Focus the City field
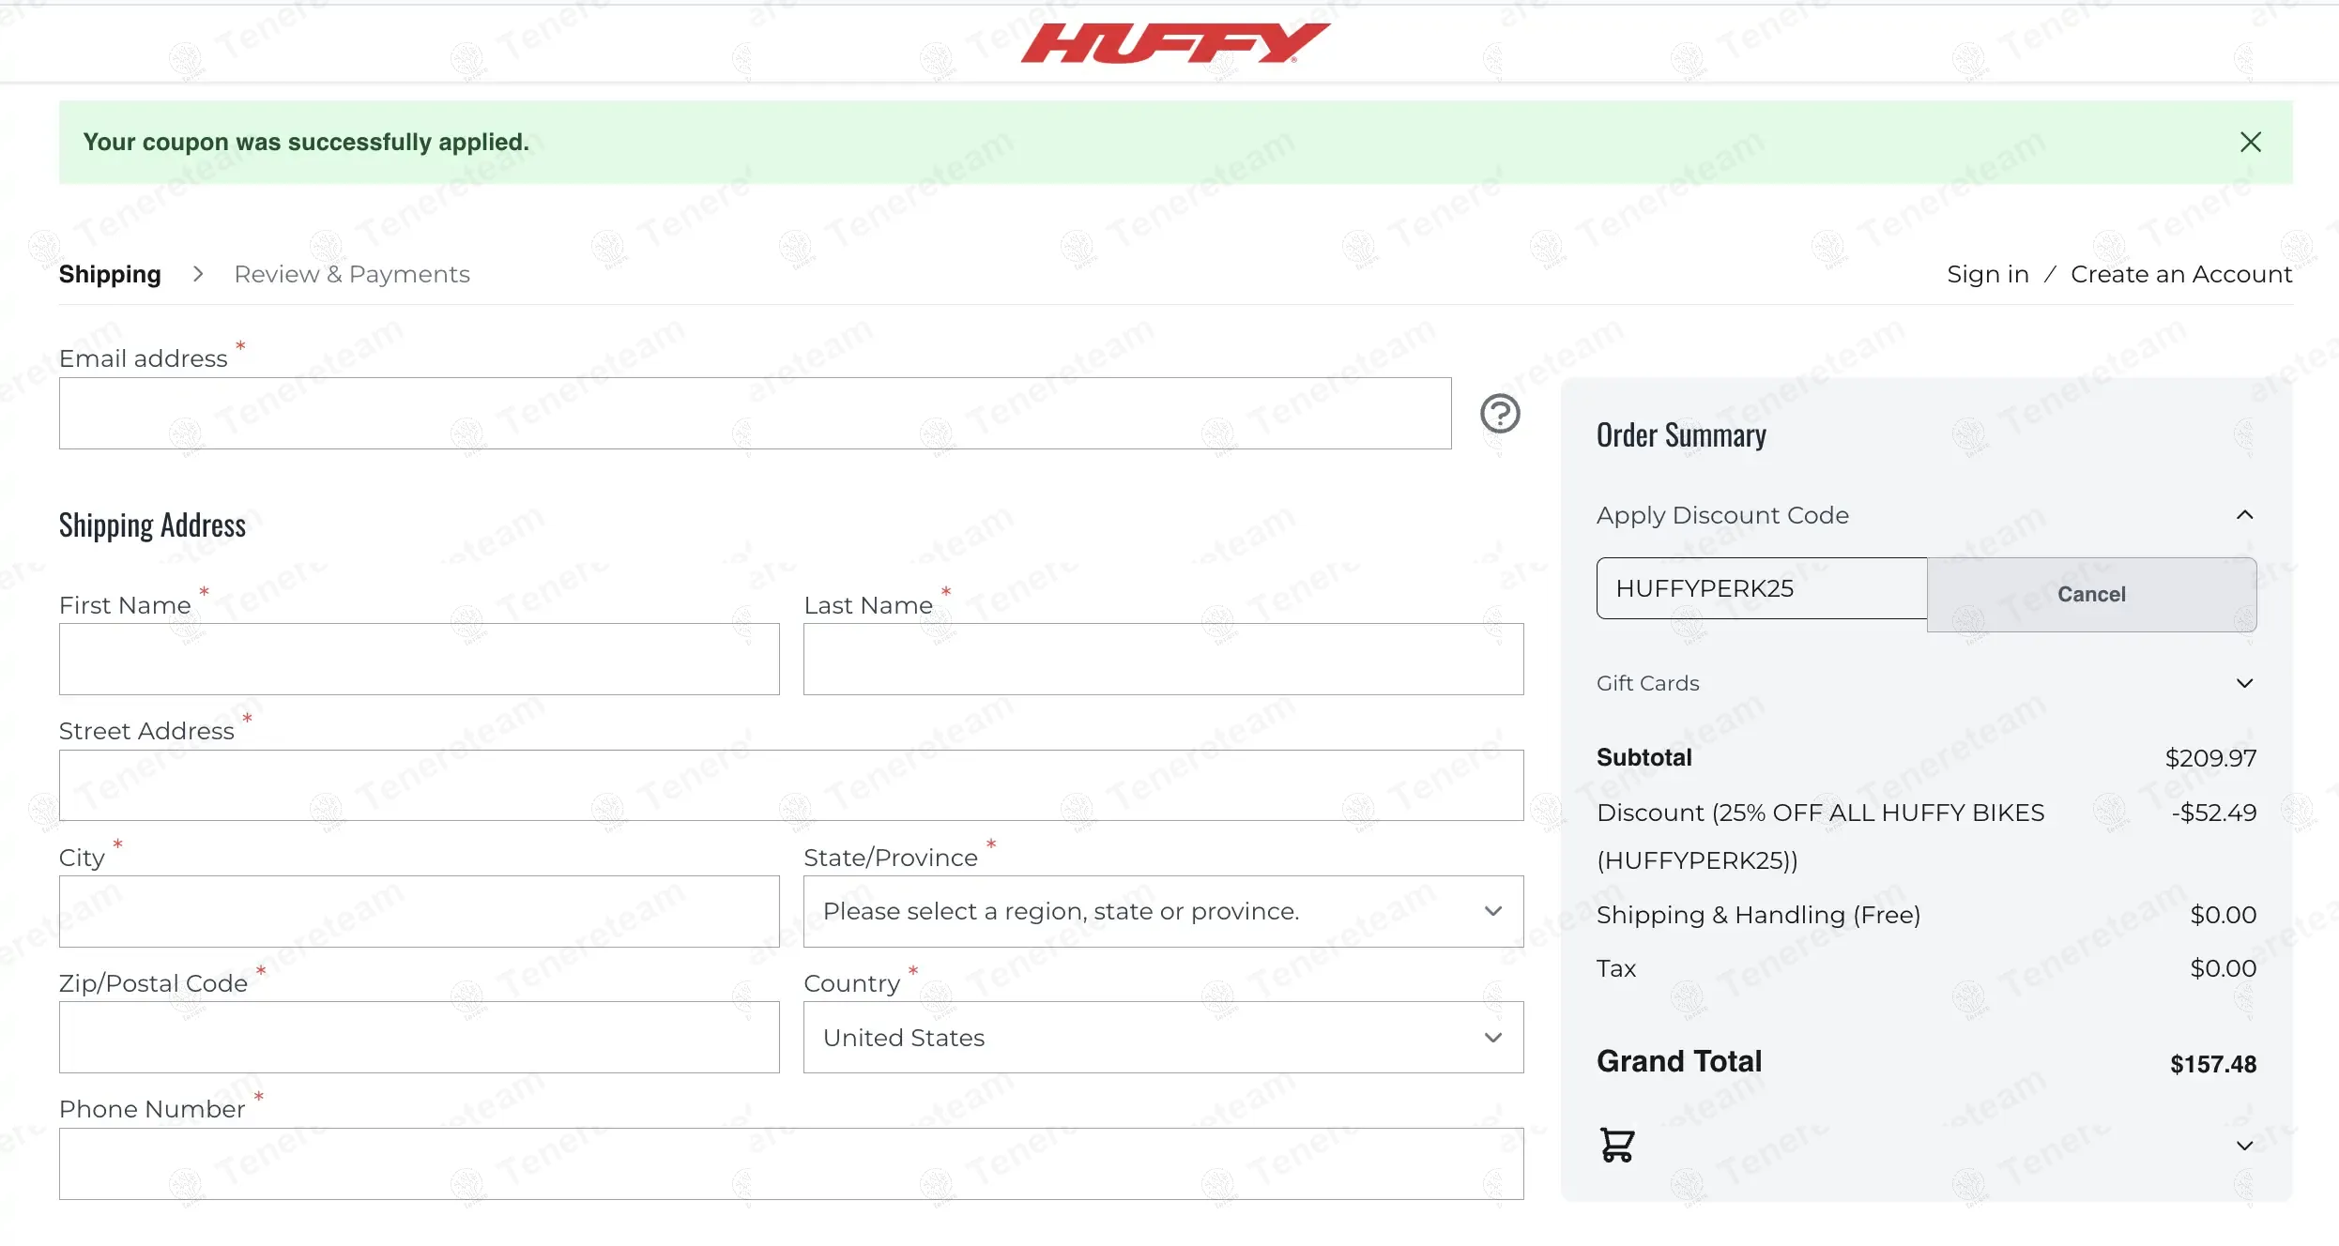 [419, 911]
